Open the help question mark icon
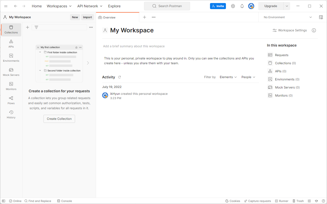327x204 pixels. (x=323, y=201)
